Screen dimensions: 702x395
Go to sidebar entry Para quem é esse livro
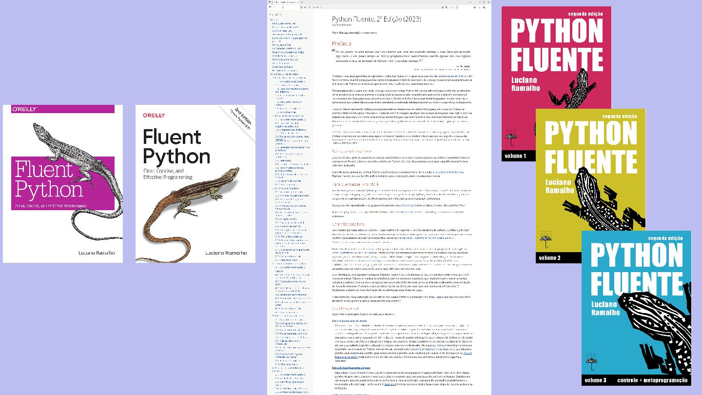click(x=284, y=23)
